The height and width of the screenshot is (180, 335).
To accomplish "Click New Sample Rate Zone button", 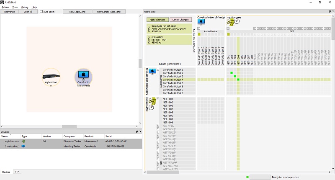I will click(109, 12).
